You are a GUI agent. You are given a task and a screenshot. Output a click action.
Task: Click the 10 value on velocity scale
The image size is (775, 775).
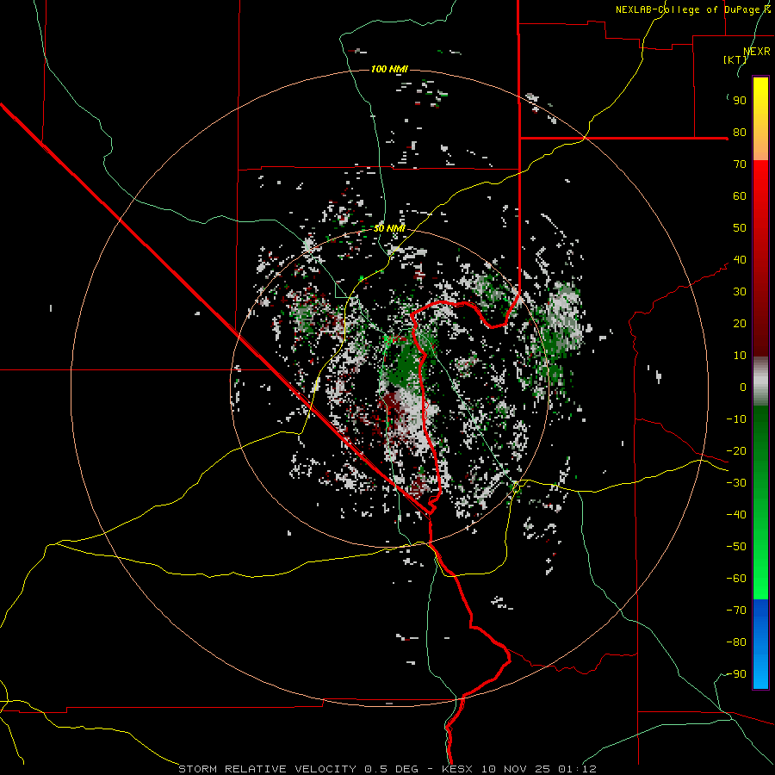(740, 356)
